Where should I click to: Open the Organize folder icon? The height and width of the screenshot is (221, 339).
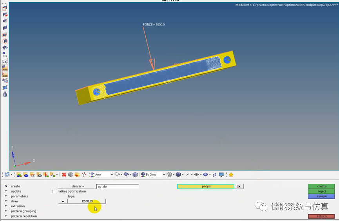[77, 175]
